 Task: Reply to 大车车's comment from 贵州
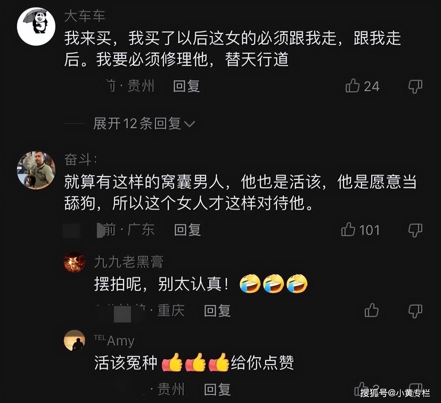click(x=186, y=86)
